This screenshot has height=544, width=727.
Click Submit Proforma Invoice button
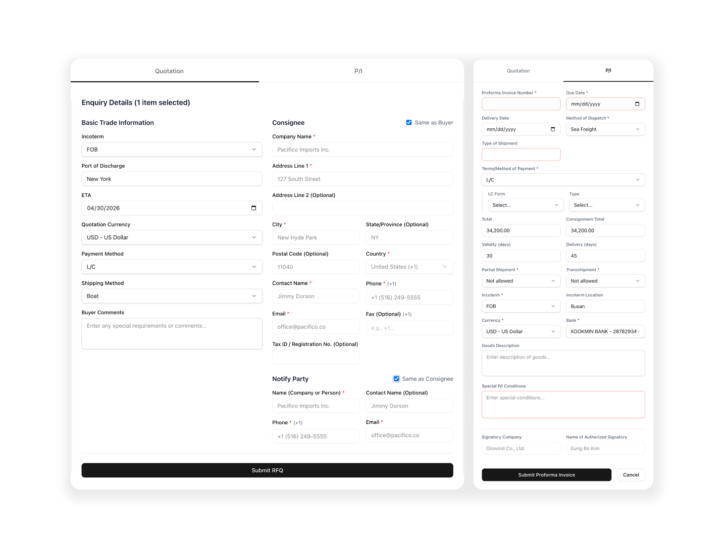546,475
